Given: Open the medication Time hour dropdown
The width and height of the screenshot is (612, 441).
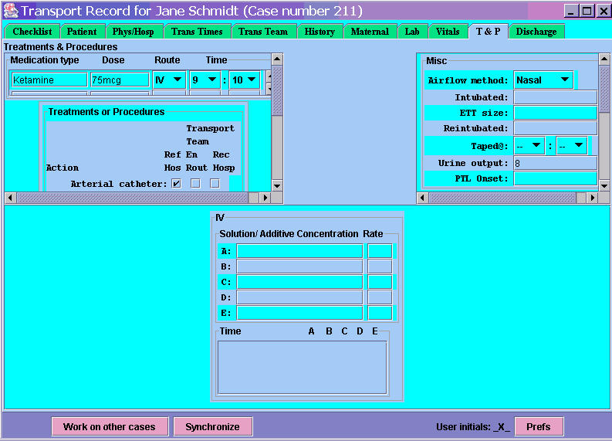Looking at the screenshot, I should pyautogui.click(x=205, y=80).
